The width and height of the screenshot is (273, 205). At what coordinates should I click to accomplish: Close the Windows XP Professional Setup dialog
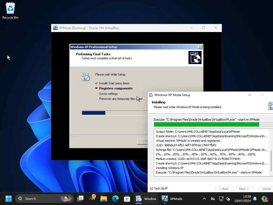tap(200, 47)
